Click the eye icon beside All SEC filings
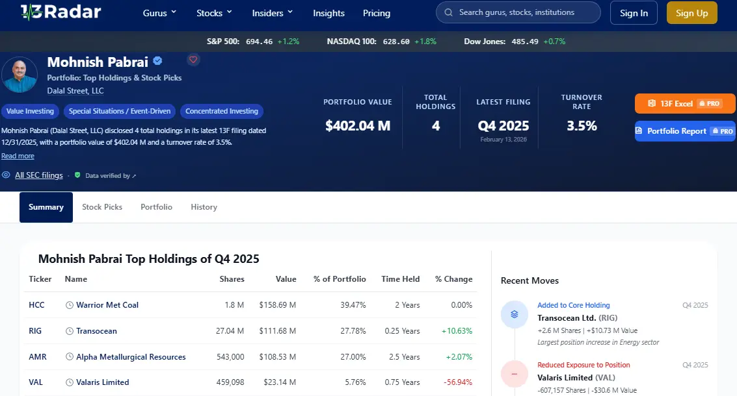 (x=6, y=175)
